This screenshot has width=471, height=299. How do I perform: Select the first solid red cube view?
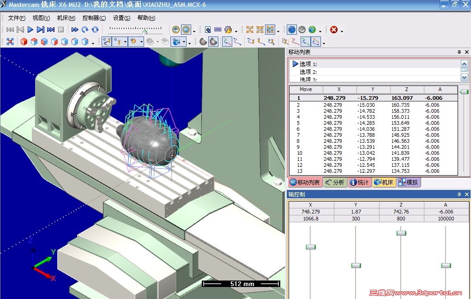pos(24,42)
